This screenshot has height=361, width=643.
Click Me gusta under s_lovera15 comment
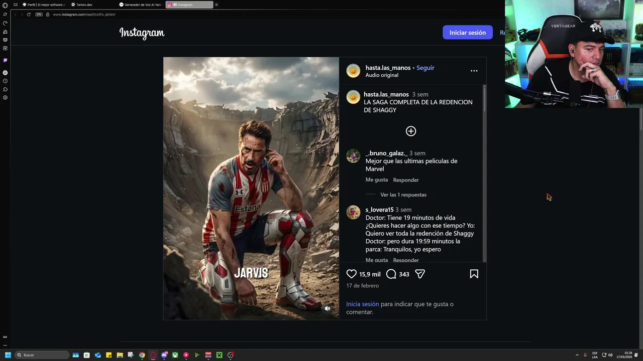click(x=376, y=260)
